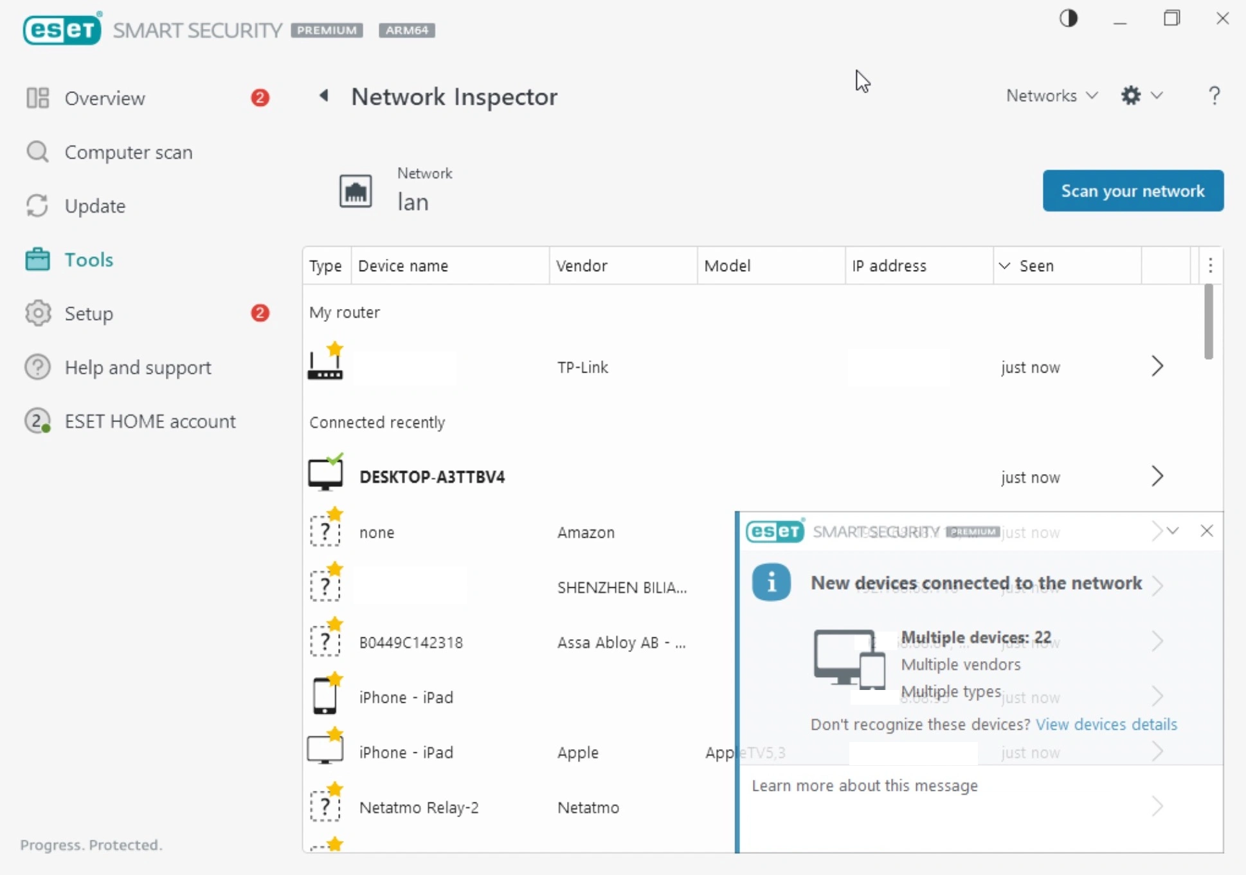Open the table column options menu
Viewport: 1246px width, 875px height.
pos(1211,265)
